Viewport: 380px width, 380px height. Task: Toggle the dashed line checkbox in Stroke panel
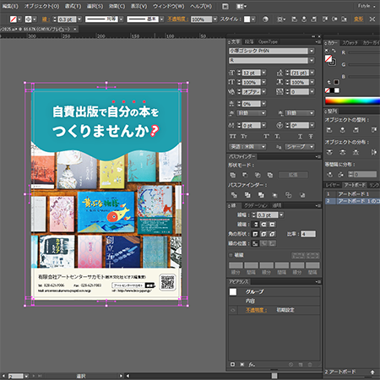231,255
